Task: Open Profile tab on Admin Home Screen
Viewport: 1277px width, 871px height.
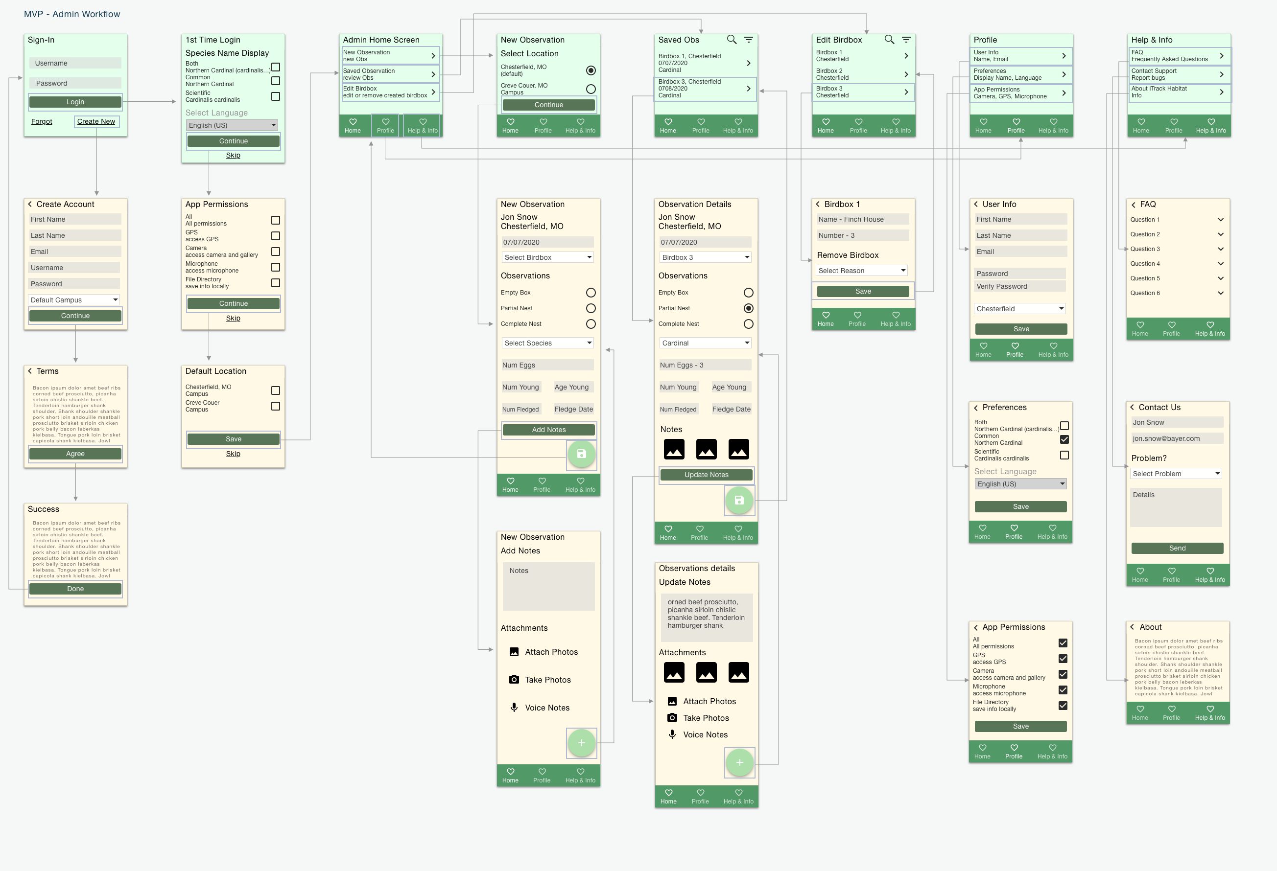Action: click(x=385, y=125)
